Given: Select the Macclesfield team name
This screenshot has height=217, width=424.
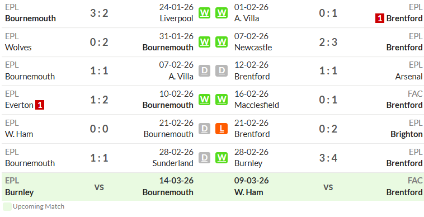Looking at the screenshot, I should click(257, 105).
